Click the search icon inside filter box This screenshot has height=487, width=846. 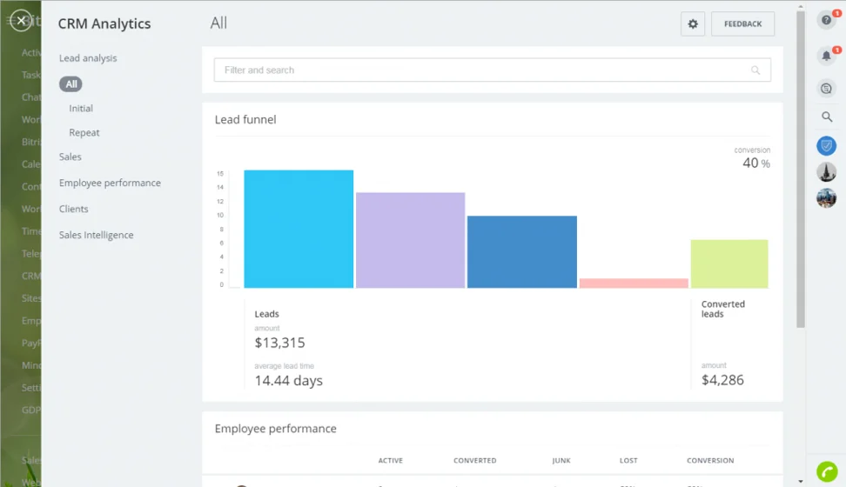click(x=755, y=70)
